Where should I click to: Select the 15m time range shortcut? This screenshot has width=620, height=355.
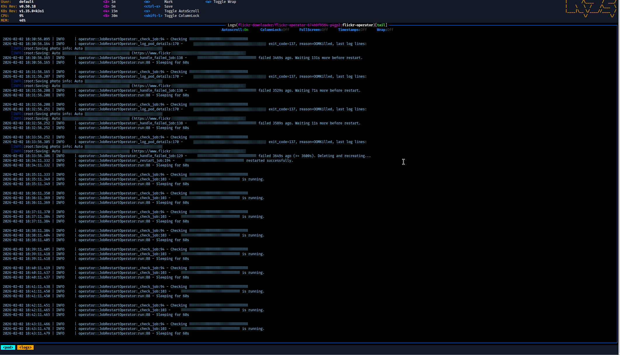click(114, 11)
